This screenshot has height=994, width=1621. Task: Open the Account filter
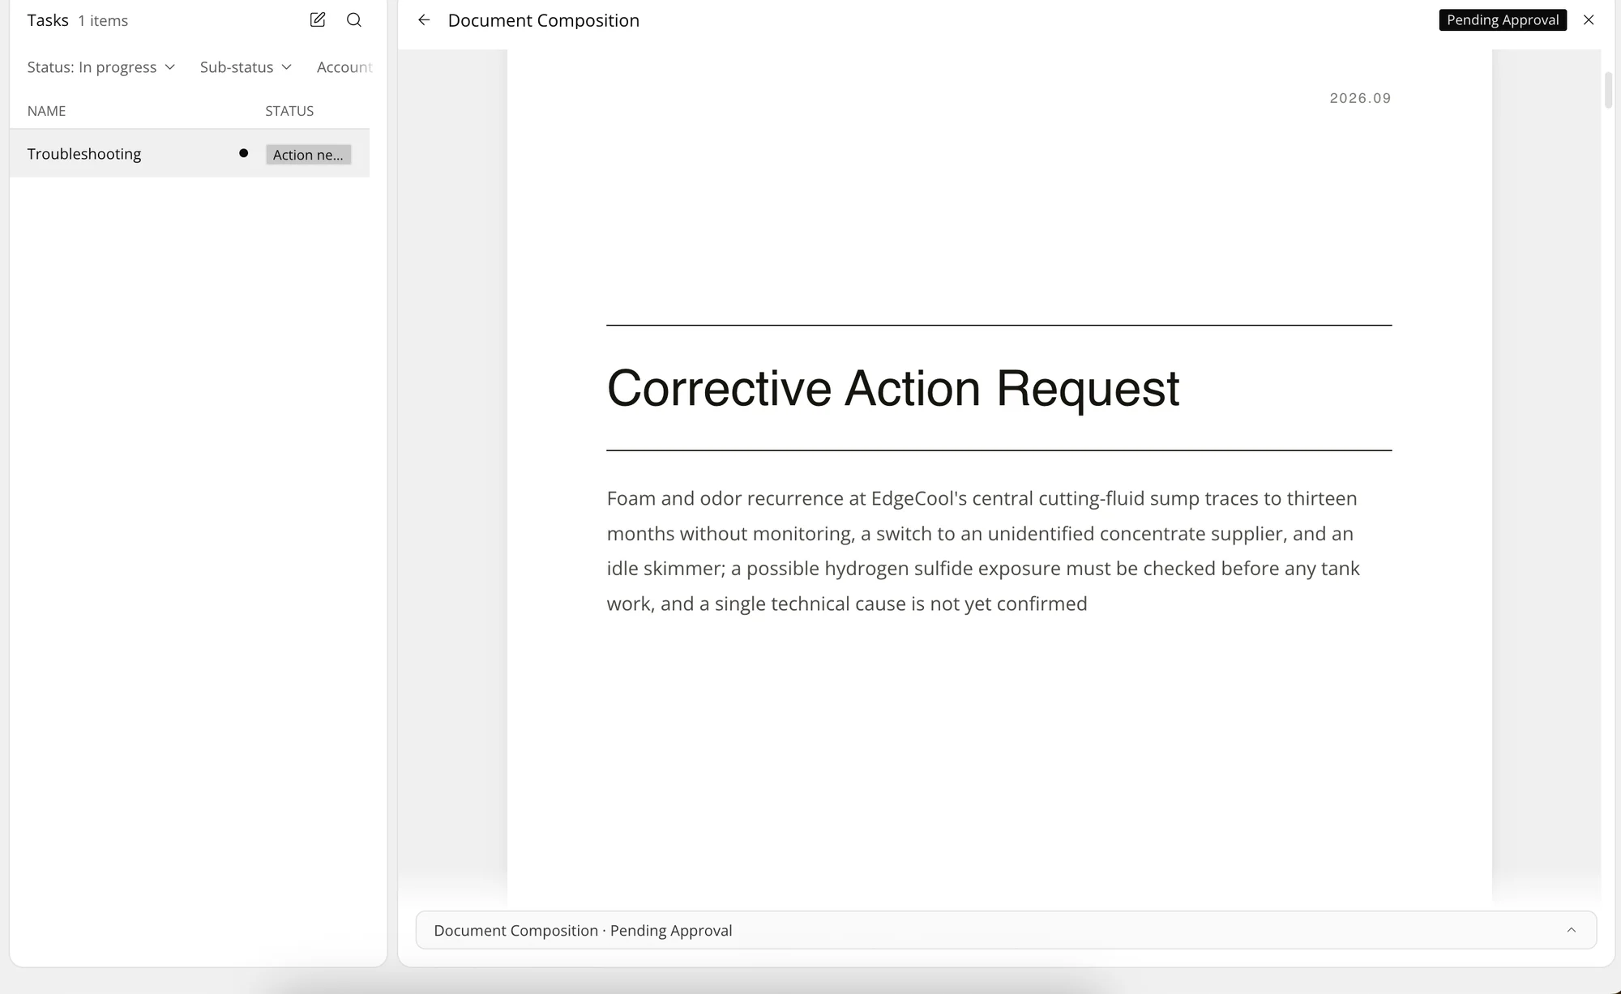point(344,67)
